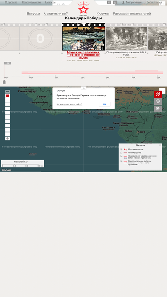
Task: Open the Выпуски section
Action: pyautogui.click(x=33, y=14)
